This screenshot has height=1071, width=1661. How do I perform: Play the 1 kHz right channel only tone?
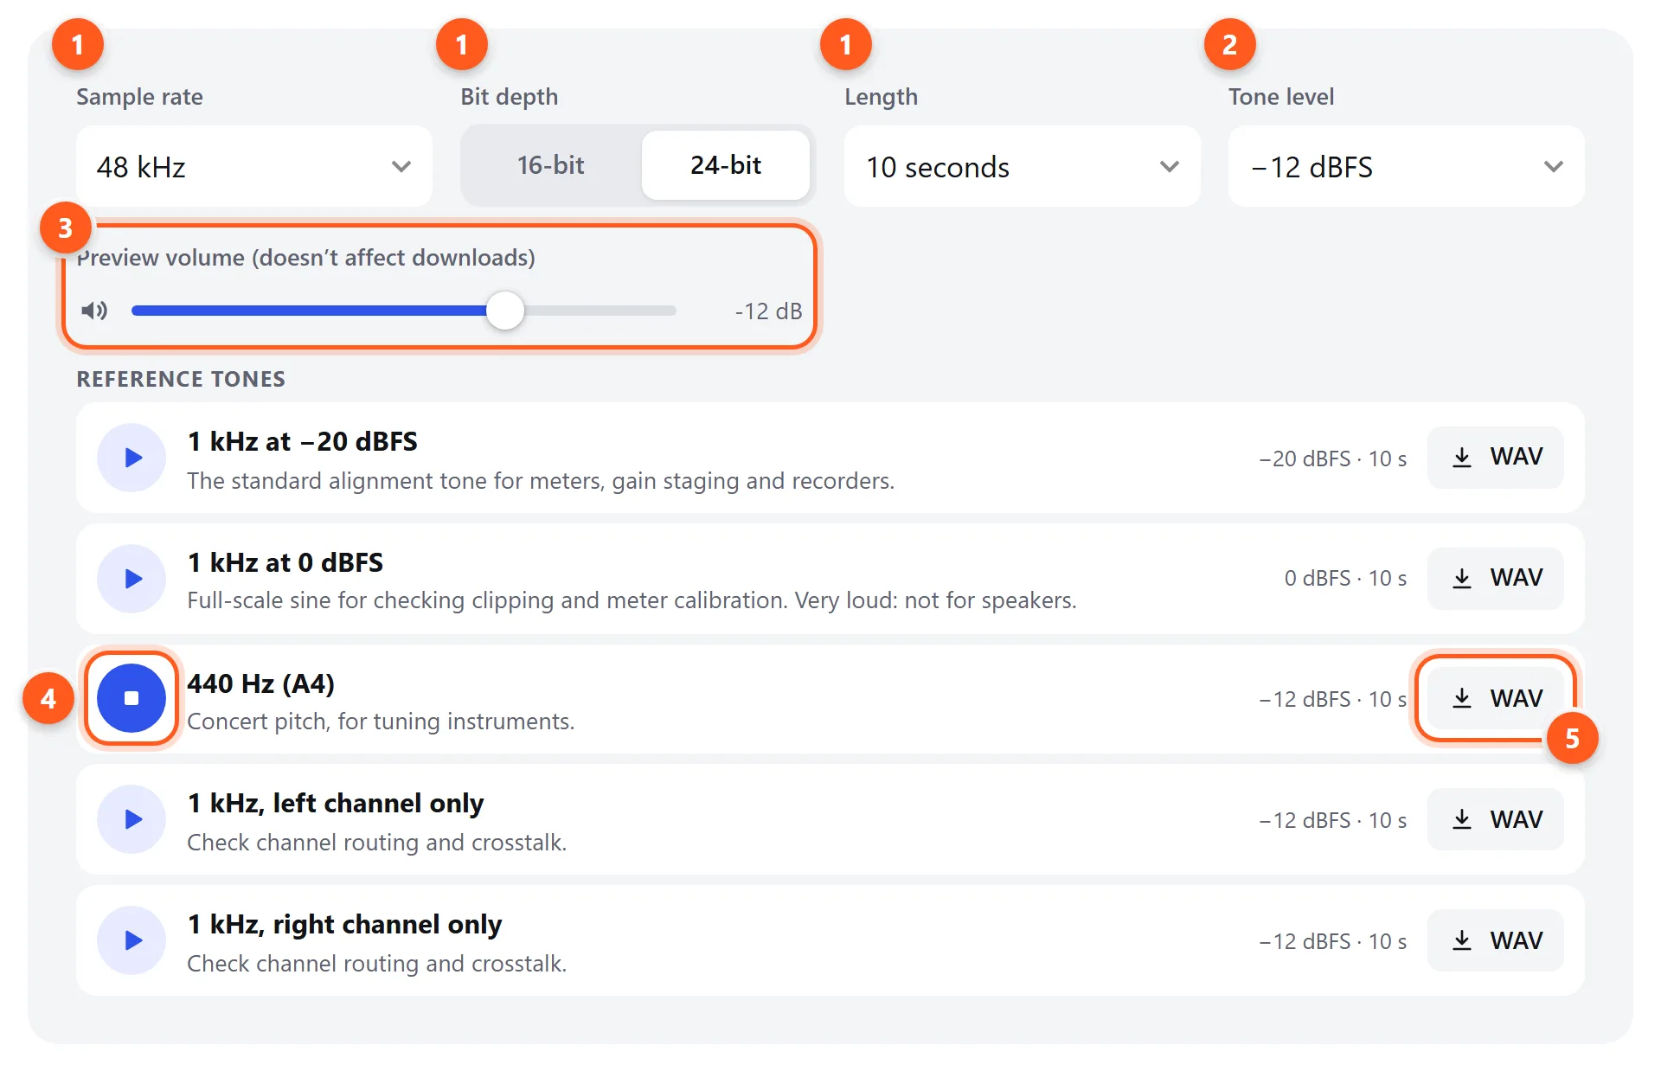131,940
